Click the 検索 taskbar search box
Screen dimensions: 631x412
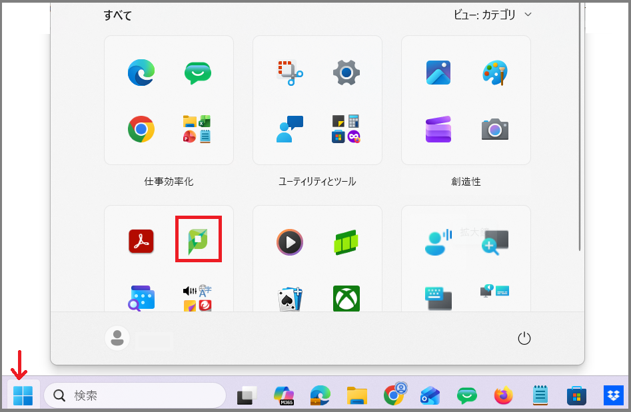click(x=135, y=395)
